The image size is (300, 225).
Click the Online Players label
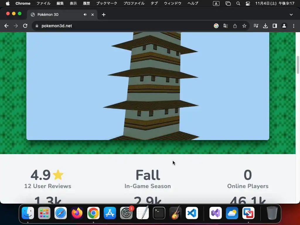point(248,186)
